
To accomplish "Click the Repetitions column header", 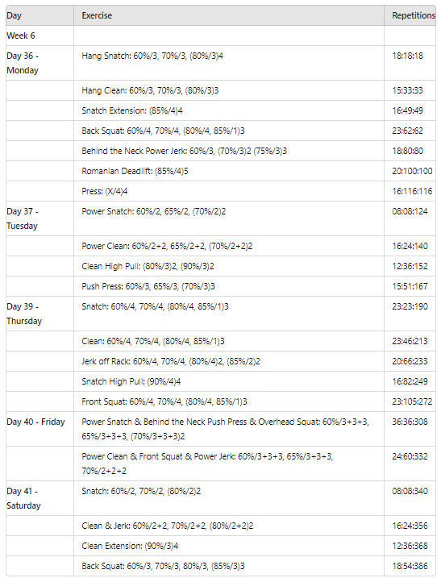I will tap(410, 15).
